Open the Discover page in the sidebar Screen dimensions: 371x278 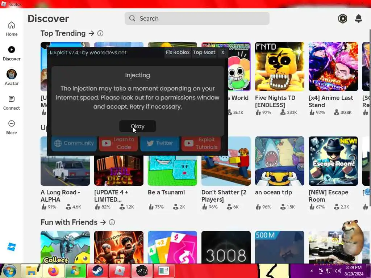(11, 54)
